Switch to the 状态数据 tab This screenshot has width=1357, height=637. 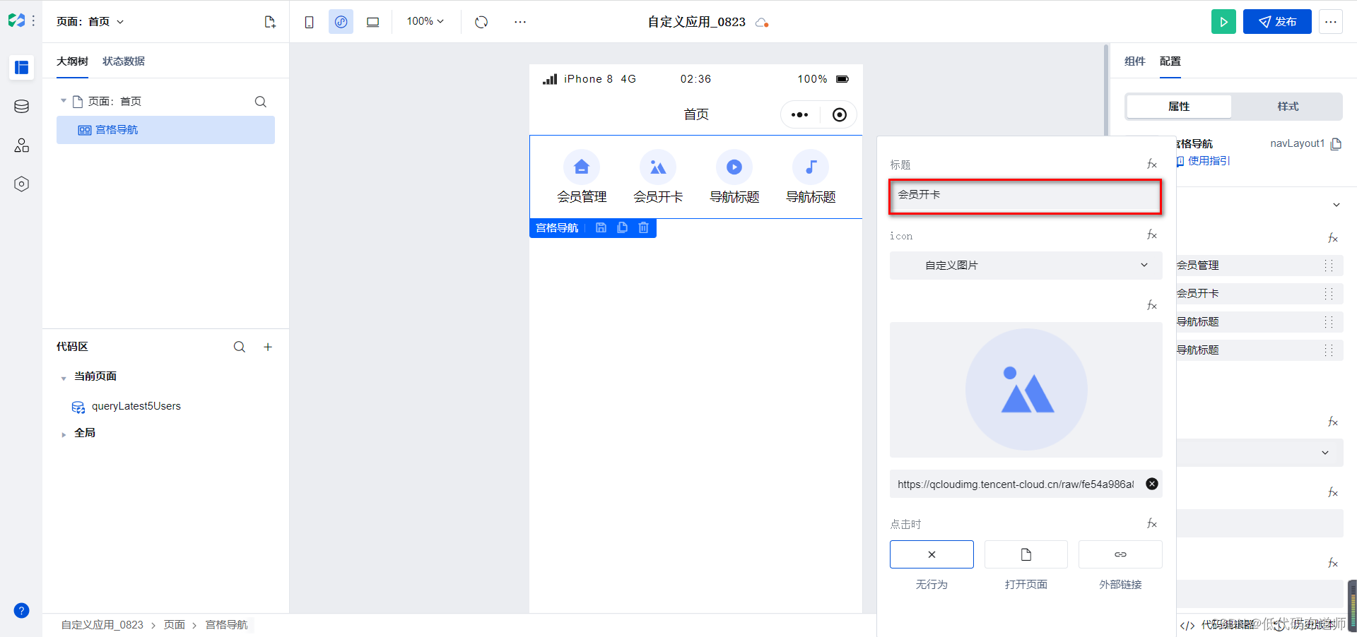(x=124, y=61)
